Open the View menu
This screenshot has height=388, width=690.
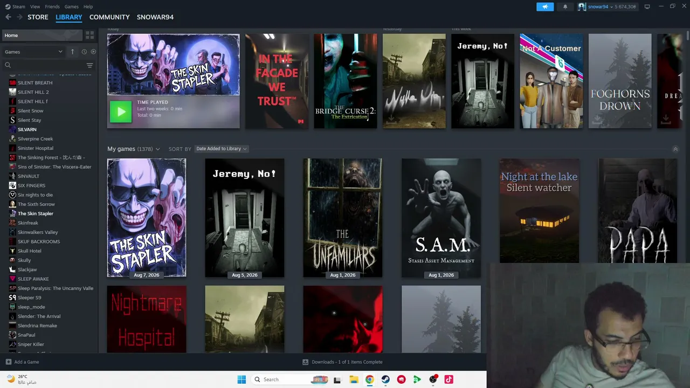[x=35, y=6]
